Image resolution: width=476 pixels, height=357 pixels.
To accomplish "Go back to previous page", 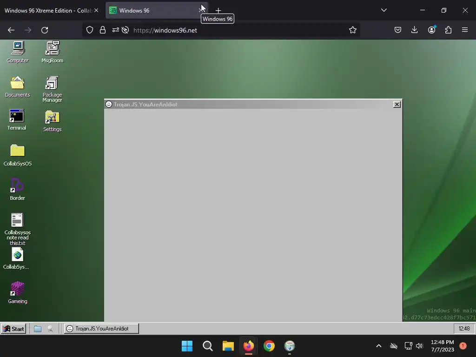I will coord(11,30).
